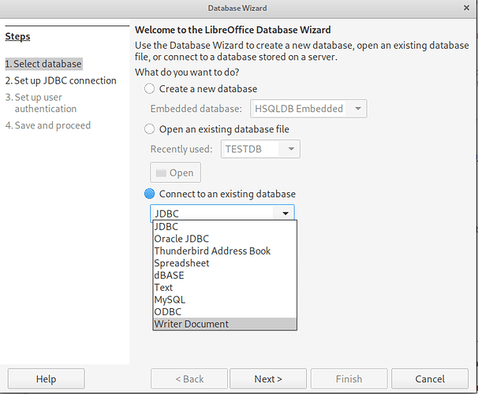Choose JDBC from the dropdown list
478x394 pixels.
point(225,226)
